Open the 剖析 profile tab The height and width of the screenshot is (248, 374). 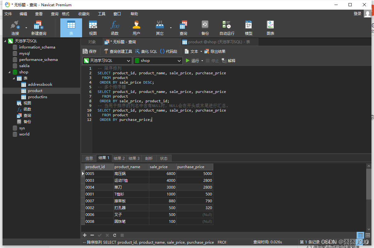pyautogui.click(x=149, y=158)
